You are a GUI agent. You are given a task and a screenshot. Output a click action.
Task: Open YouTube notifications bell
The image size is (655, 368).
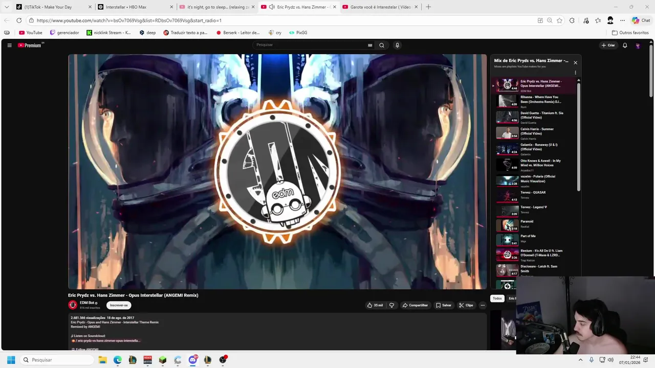625,45
